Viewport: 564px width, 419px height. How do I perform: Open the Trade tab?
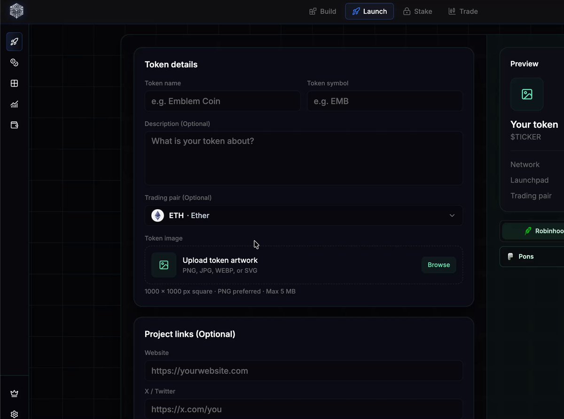pyautogui.click(x=463, y=11)
